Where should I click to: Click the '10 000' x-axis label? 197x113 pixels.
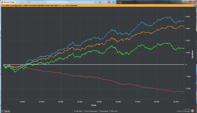click(x=22, y=102)
